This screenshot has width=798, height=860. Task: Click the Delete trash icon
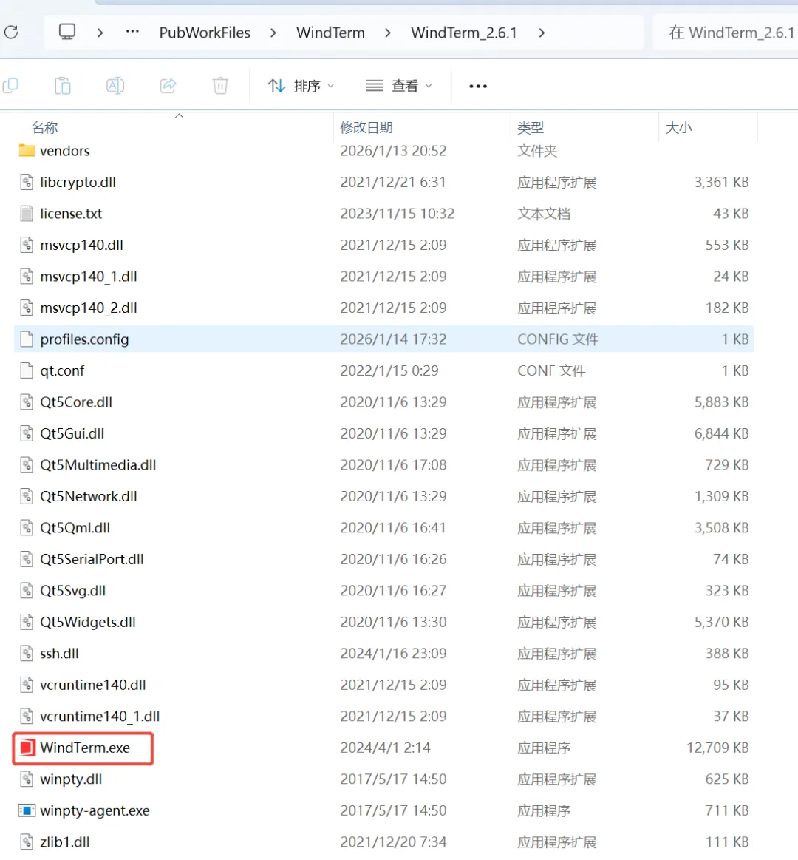click(x=220, y=86)
